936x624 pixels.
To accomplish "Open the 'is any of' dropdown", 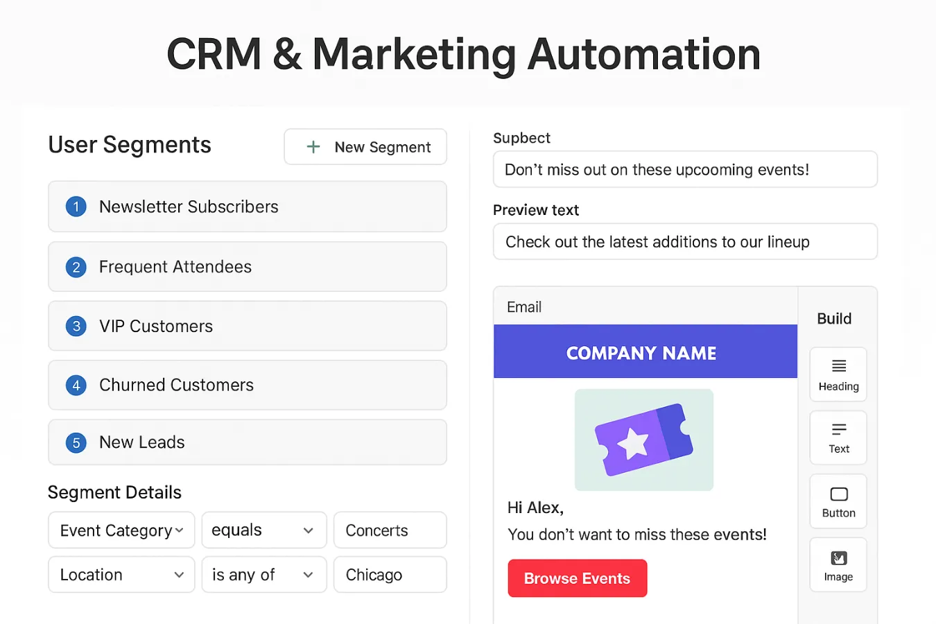I will [263, 574].
